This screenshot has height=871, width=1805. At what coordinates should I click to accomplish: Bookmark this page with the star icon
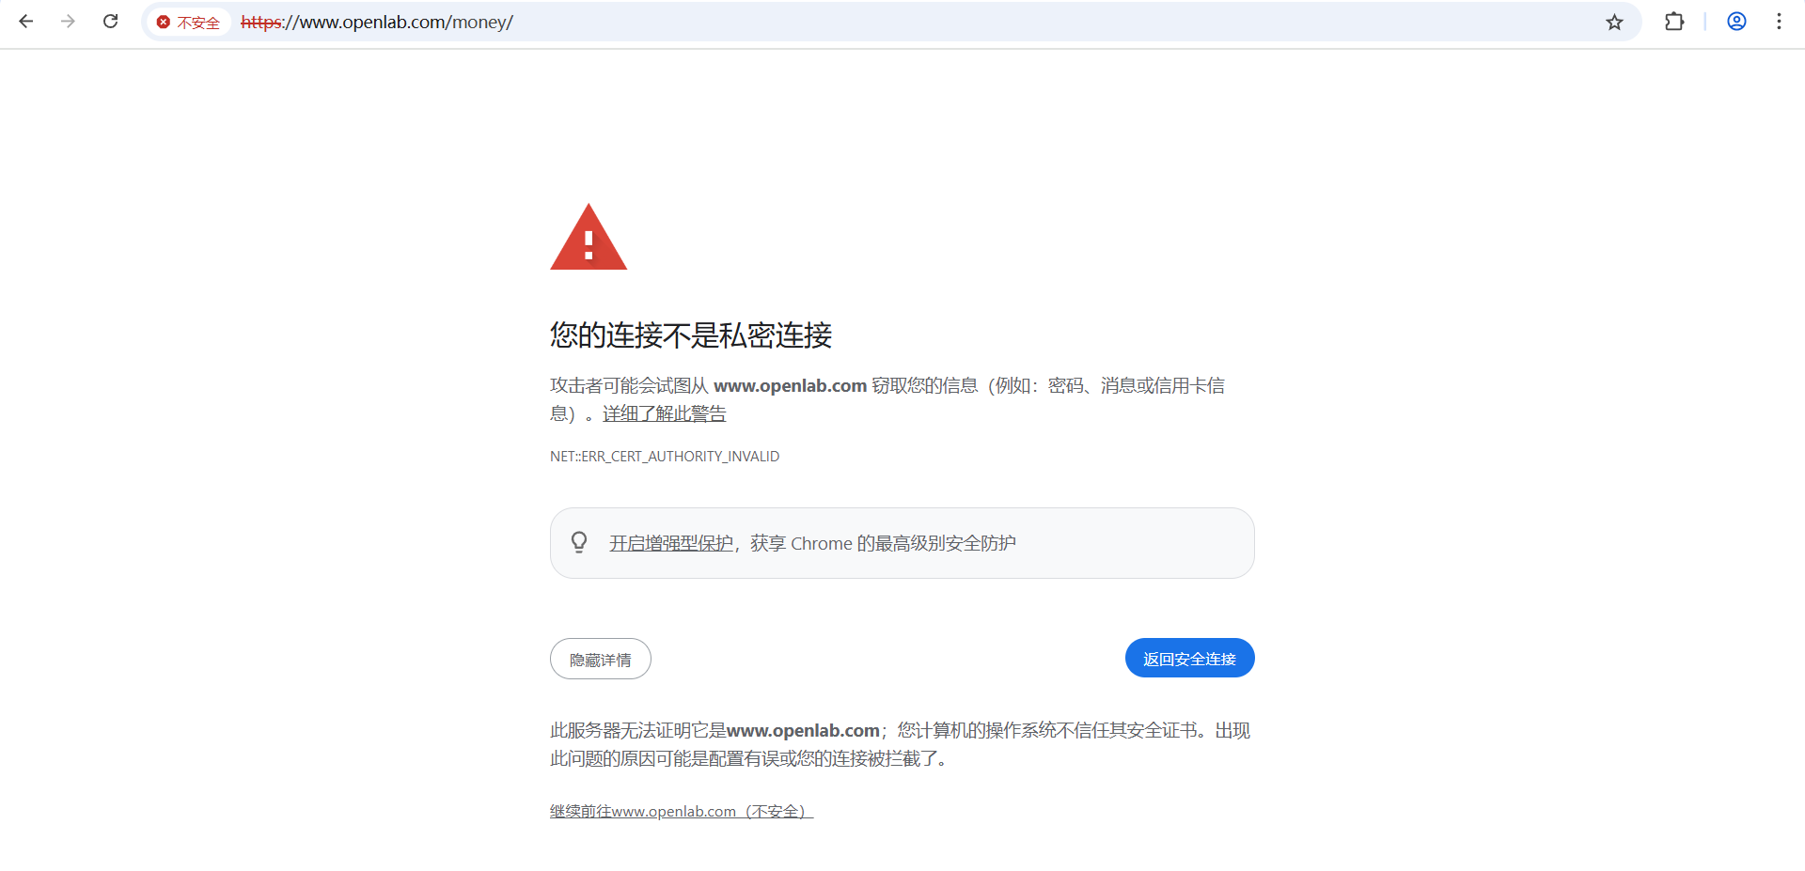pyautogui.click(x=1614, y=23)
